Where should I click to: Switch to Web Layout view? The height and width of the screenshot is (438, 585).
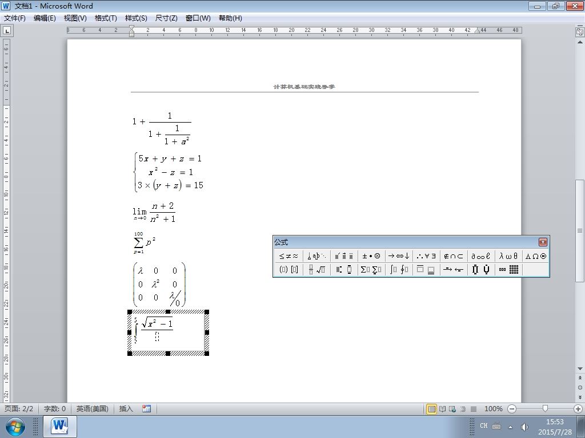point(452,409)
